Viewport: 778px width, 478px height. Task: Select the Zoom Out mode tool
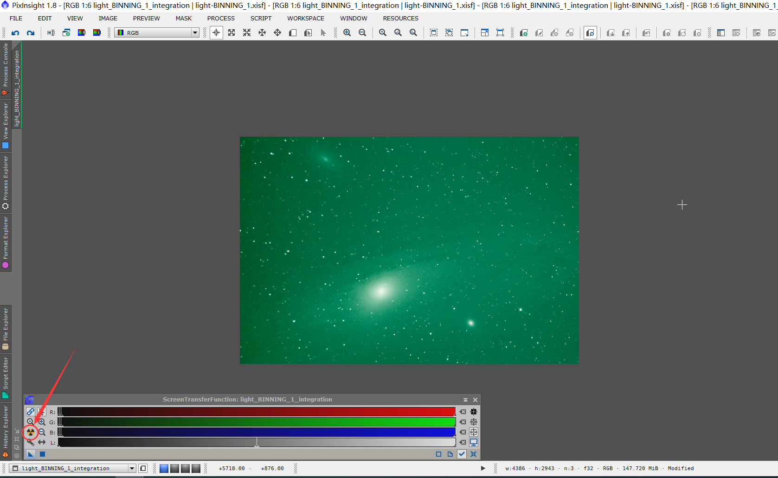click(247, 32)
